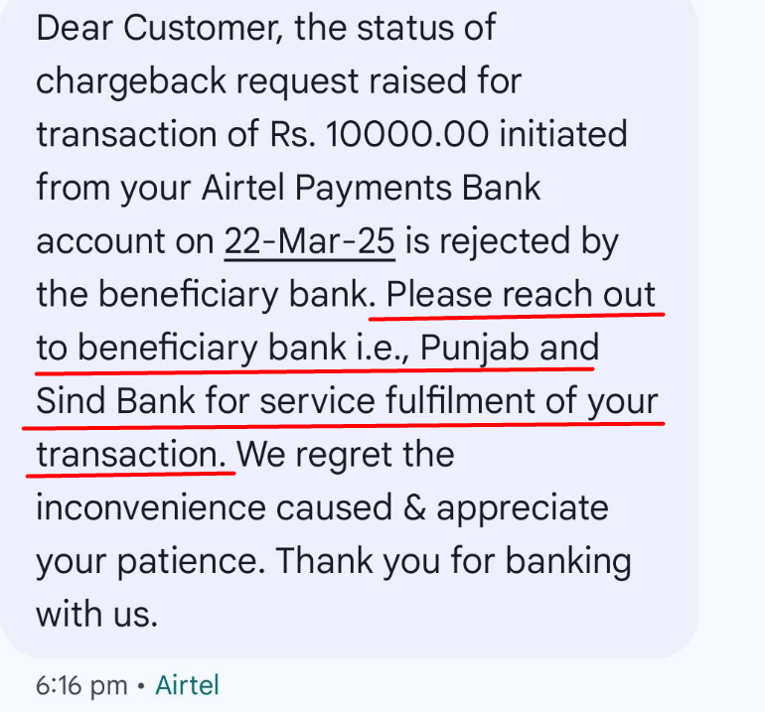The image size is (765, 712).
Task: Click the red-underlined word "transaction."
Action: 131,455
